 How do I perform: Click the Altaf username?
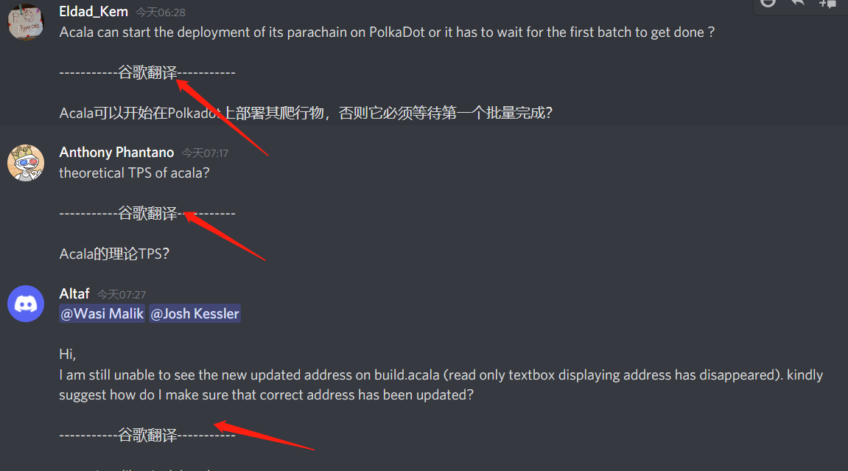pyautogui.click(x=74, y=293)
